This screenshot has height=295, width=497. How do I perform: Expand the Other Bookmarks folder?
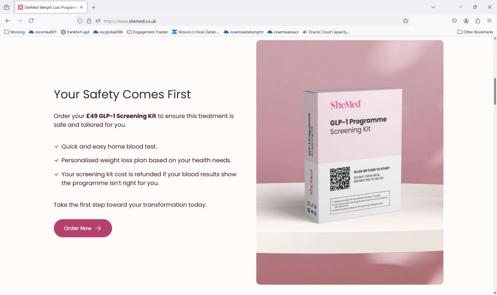coord(475,32)
